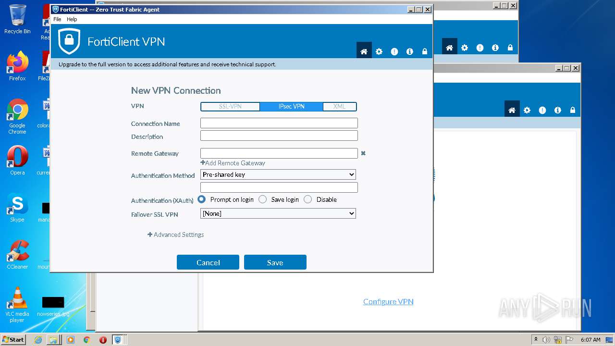Open info icon in topmost background window

(495, 48)
